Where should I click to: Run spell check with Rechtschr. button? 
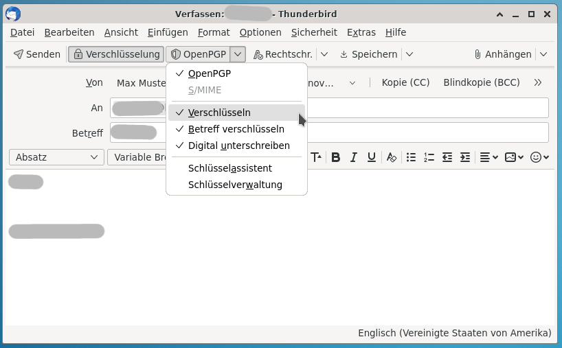(x=283, y=54)
